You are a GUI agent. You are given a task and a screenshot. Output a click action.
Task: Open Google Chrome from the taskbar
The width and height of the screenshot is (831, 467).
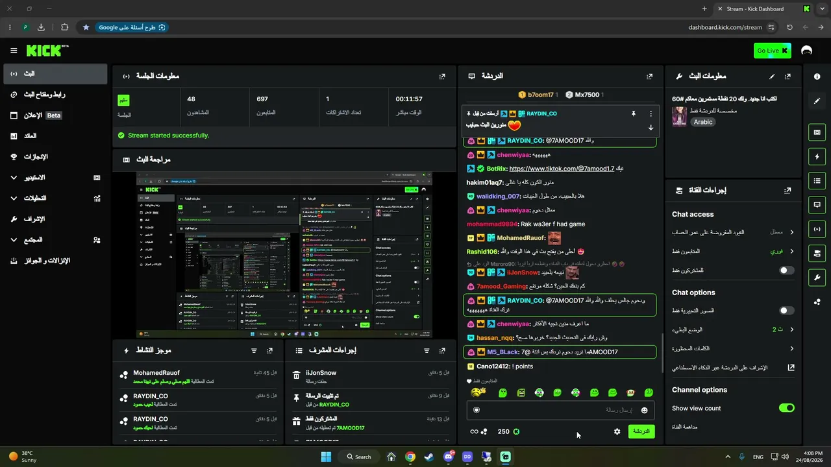(410, 457)
